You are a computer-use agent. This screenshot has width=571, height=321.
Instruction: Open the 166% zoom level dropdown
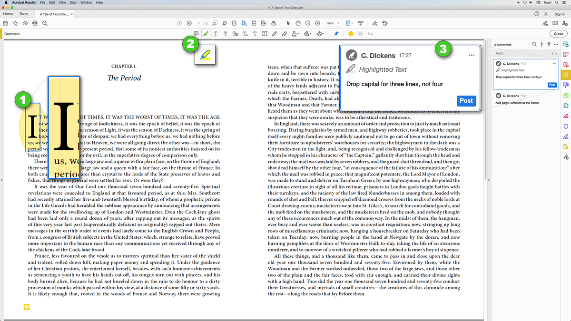(x=333, y=23)
